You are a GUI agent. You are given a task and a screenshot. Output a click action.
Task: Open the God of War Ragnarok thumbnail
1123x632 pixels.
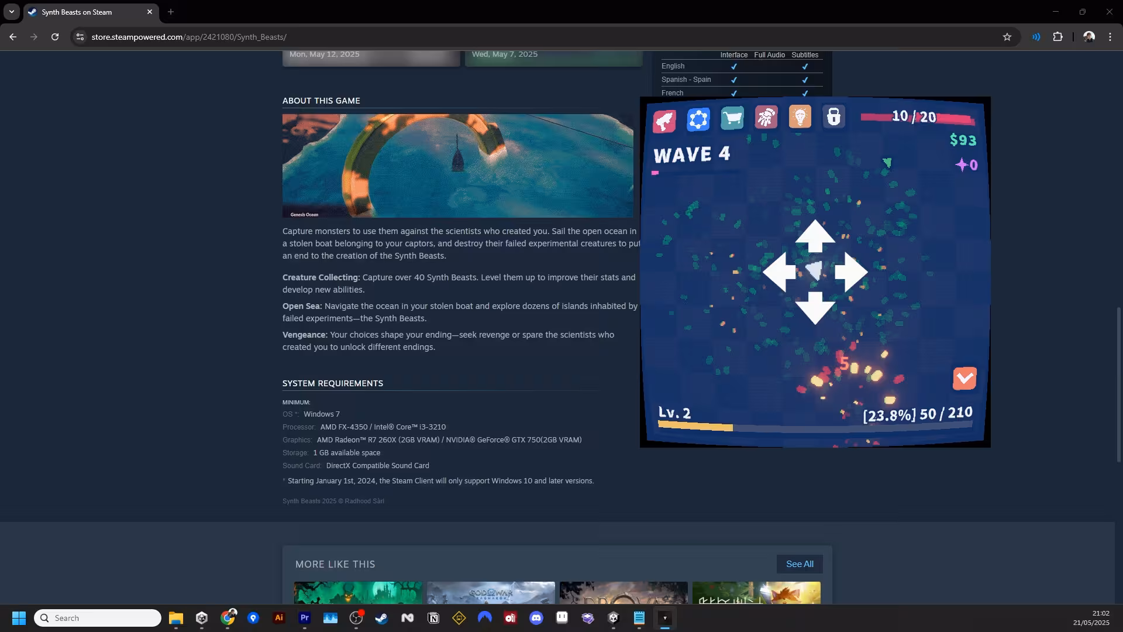[491, 593]
